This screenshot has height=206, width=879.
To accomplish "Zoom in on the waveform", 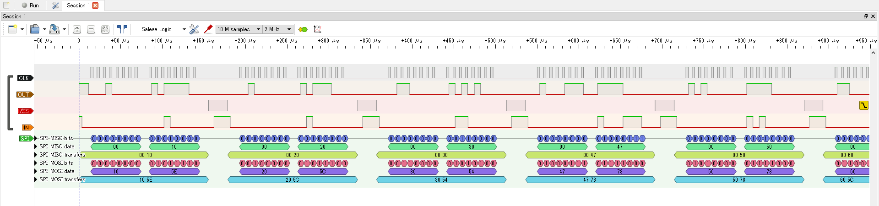I will 77,29.
